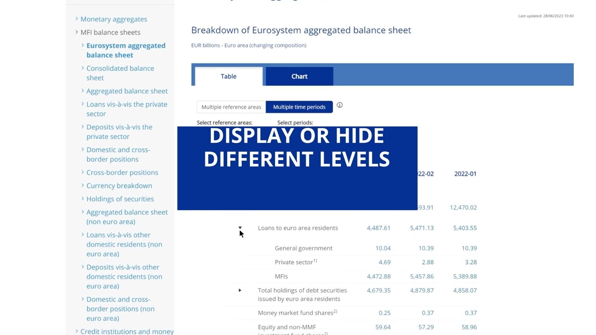
Task: Click the value 10.04 in General government row
Action: [383, 248]
